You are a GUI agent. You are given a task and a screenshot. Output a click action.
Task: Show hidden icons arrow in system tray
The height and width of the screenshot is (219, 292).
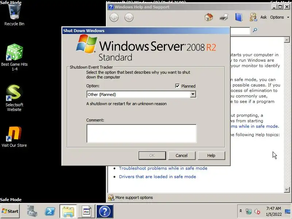coord(241,211)
